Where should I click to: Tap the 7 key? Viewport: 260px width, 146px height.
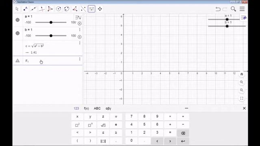[x=131, y=116]
